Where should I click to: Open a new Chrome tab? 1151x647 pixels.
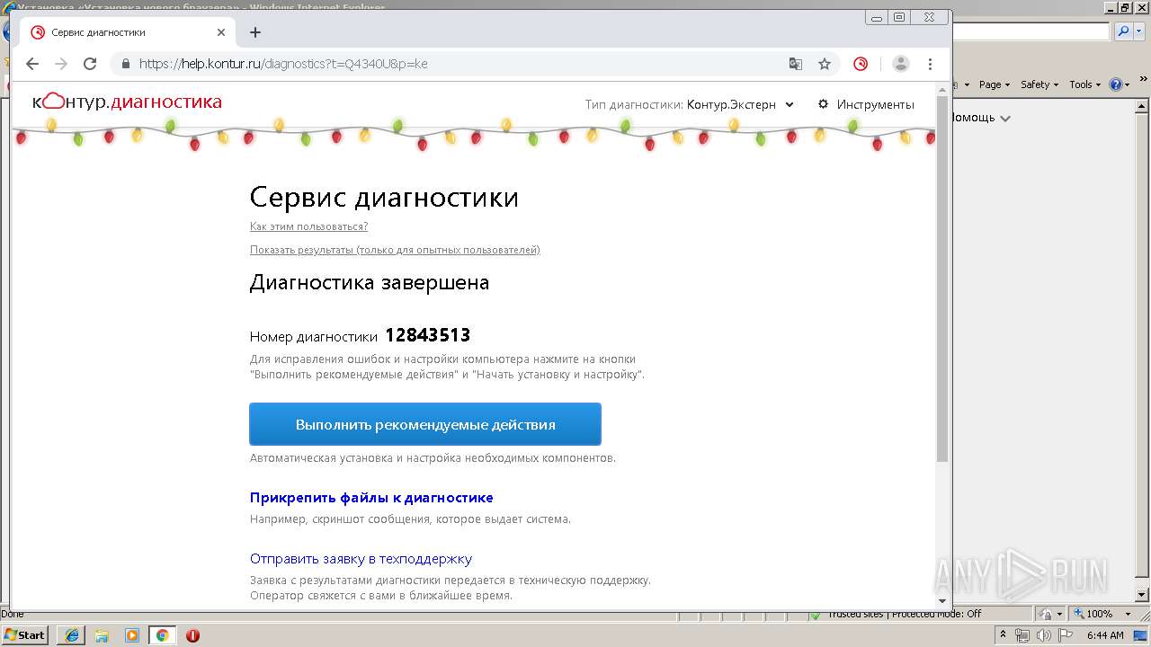pos(255,32)
